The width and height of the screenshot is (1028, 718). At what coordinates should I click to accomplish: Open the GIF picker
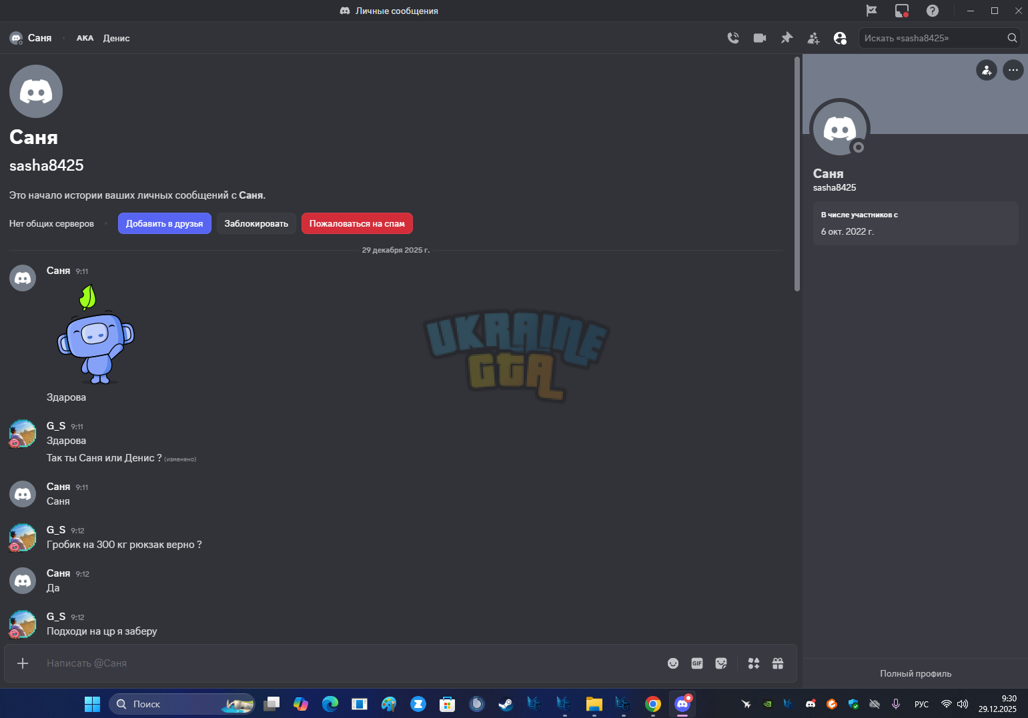[697, 663]
